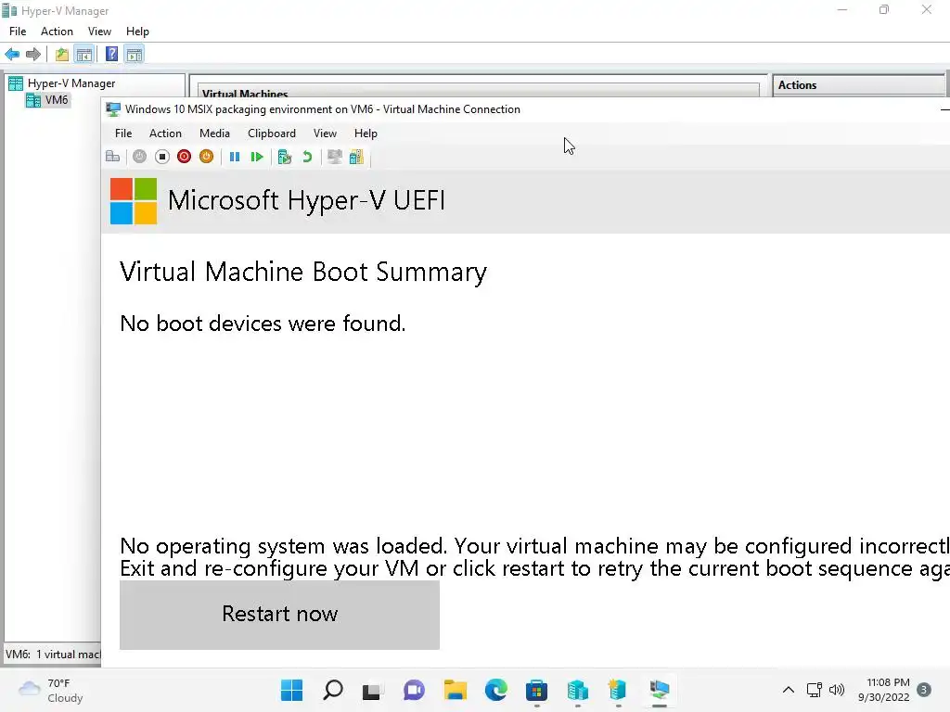This screenshot has height=712, width=950.
Task: Open Help menu in Hyper-V Manager
Action: click(137, 32)
